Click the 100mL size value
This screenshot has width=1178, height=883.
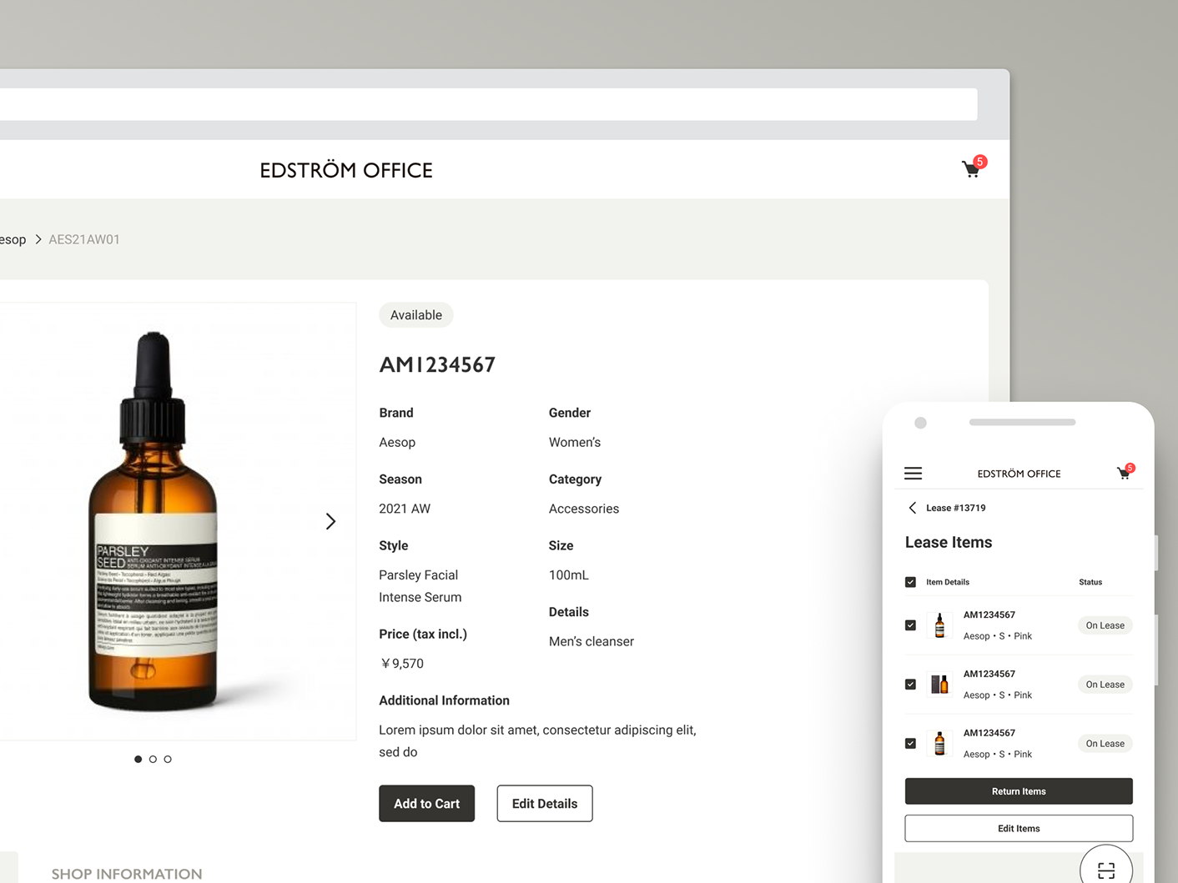coord(569,575)
